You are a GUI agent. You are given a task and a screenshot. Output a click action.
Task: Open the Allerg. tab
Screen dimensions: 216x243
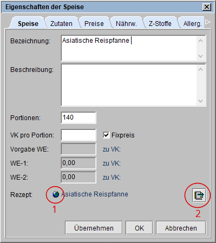coord(192,23)
